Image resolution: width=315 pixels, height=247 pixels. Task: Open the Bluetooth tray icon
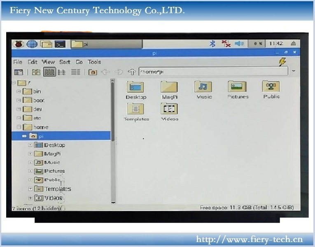(212, 43)
